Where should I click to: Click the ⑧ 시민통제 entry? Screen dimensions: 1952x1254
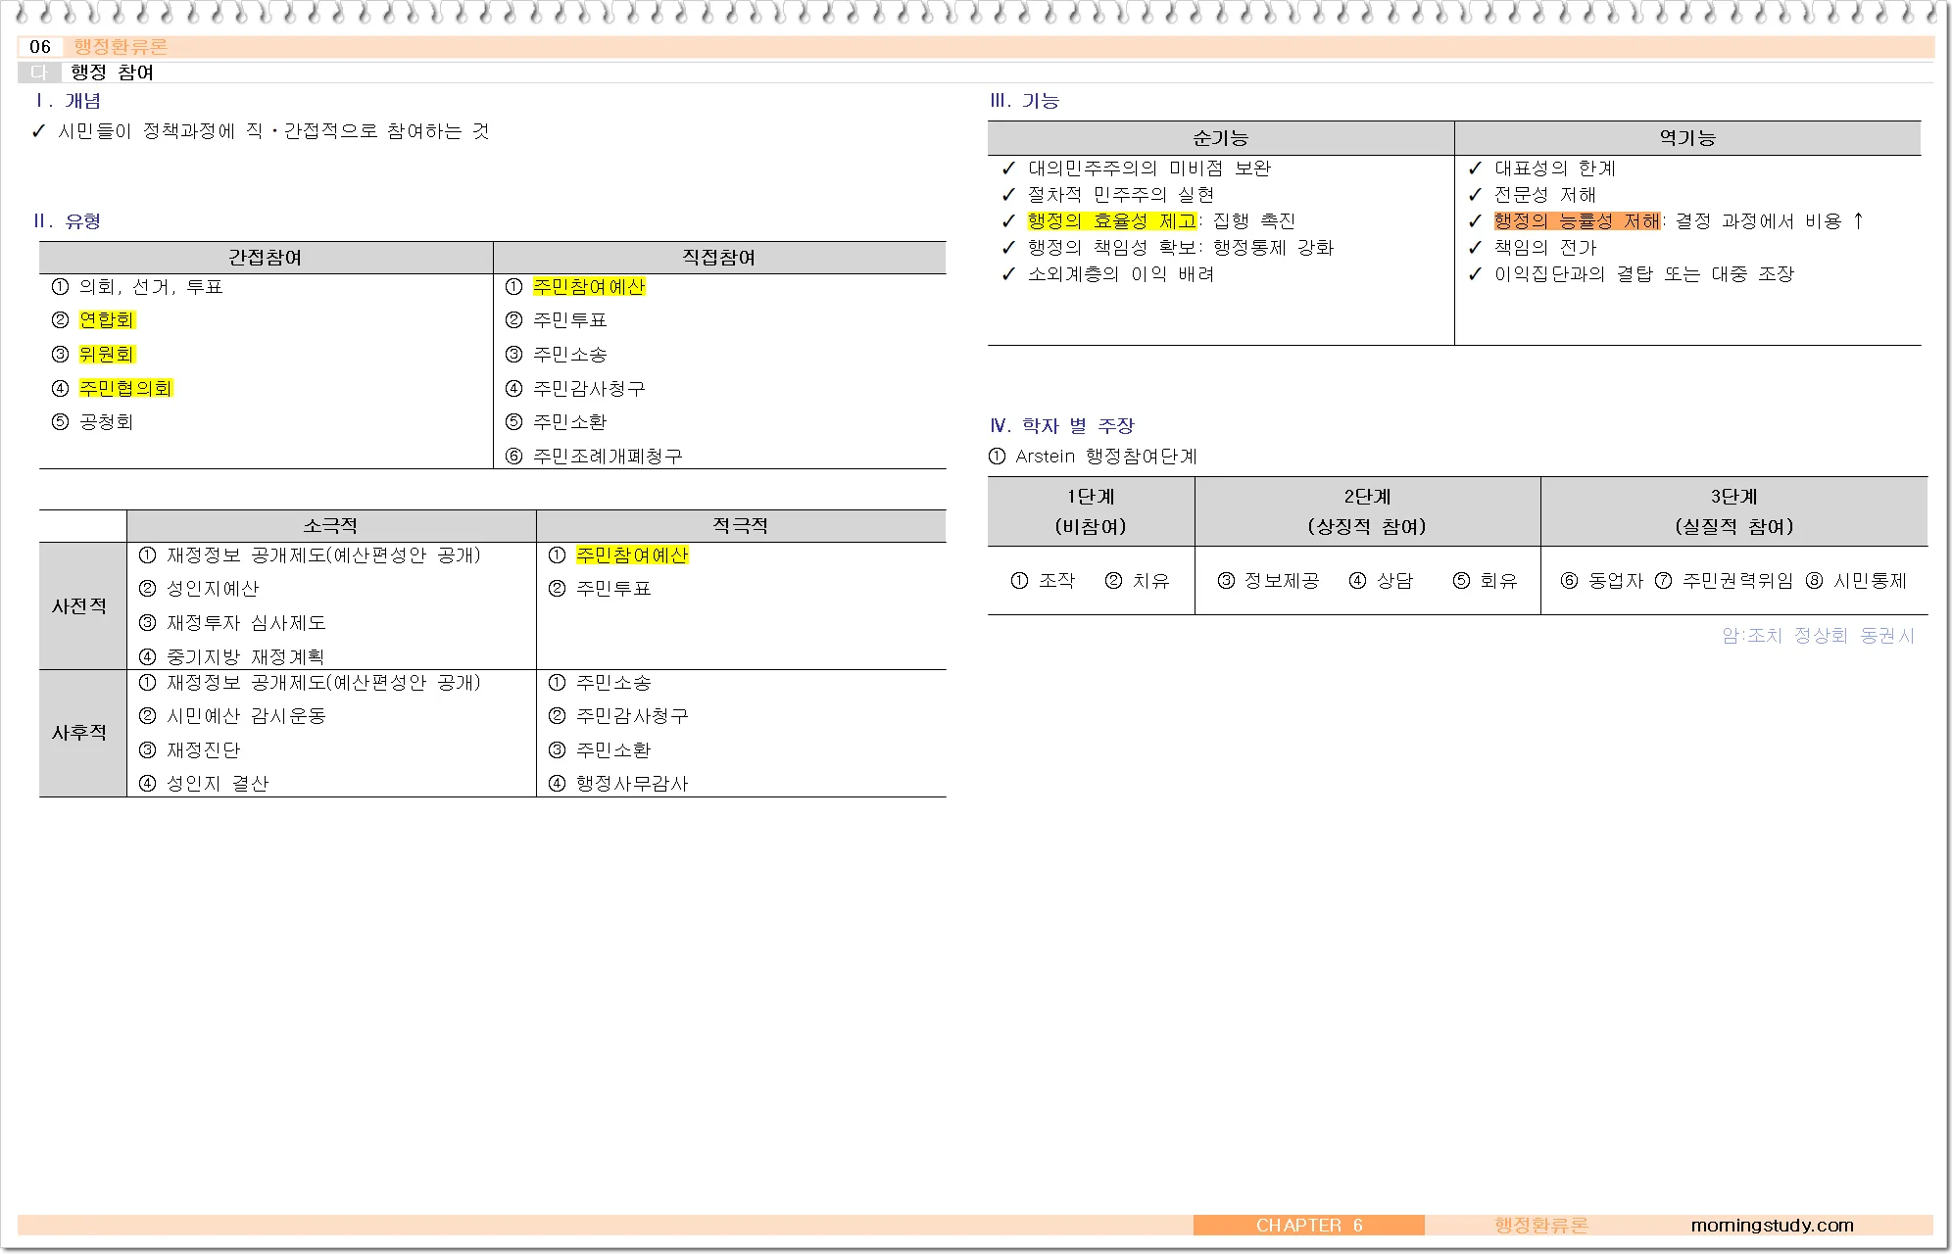(x=1857, y=581)
